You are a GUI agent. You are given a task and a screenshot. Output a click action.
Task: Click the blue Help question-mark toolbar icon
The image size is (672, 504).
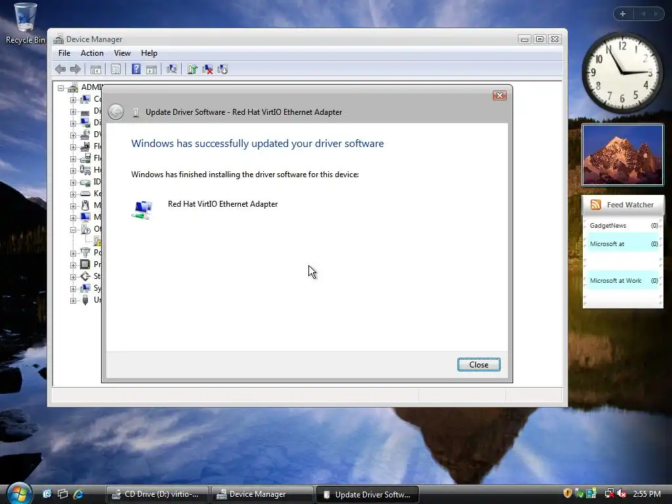pyautogui.click(x=136, y=69)
